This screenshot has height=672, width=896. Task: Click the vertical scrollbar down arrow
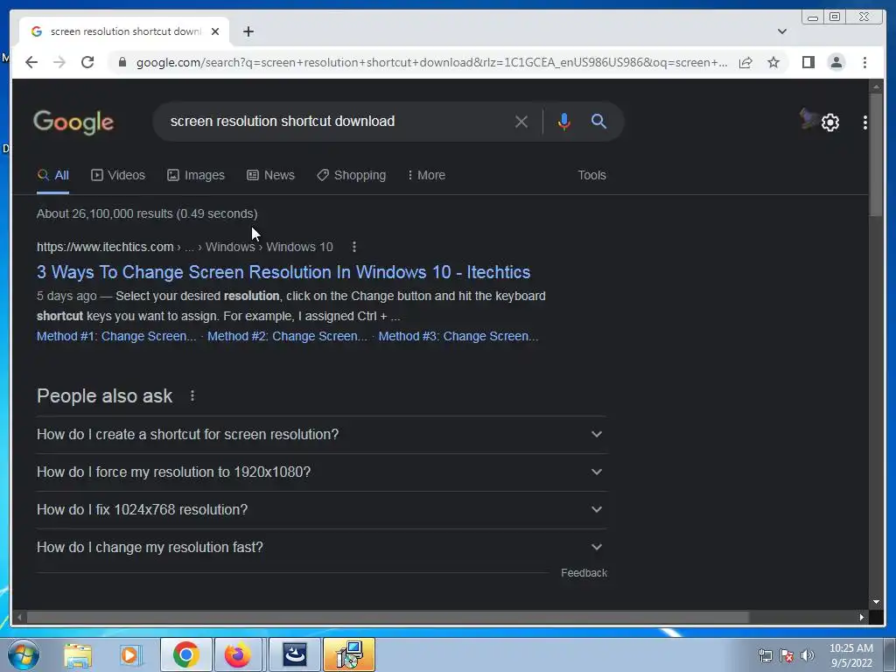(876, 602)
